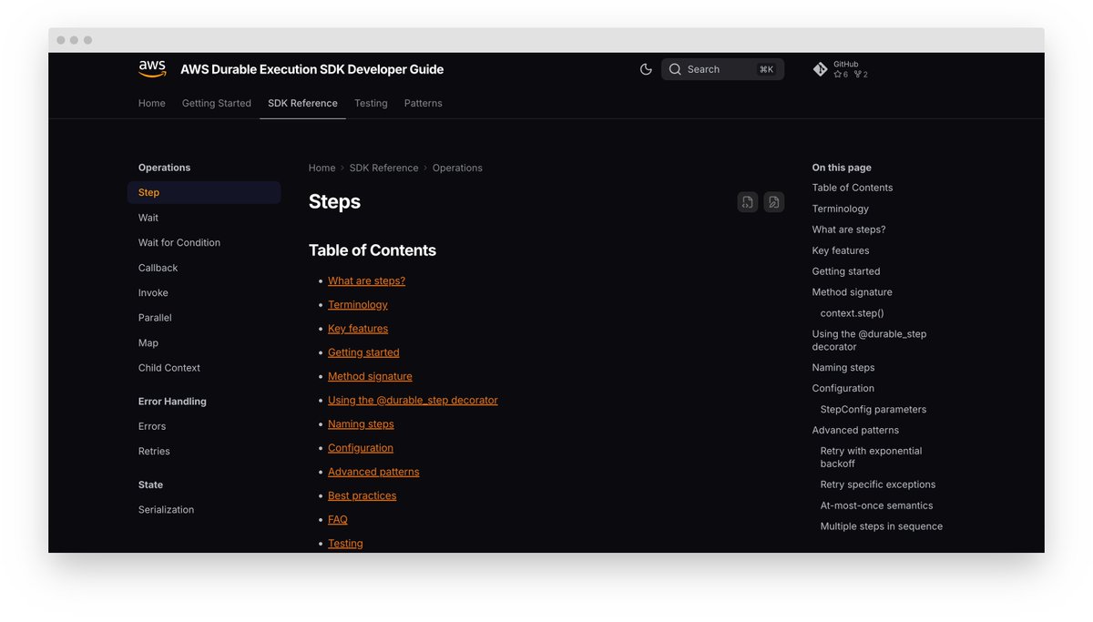Jump to Naming steps in the contents list
Screen dimensions: 1093x622
click(361, 423)
